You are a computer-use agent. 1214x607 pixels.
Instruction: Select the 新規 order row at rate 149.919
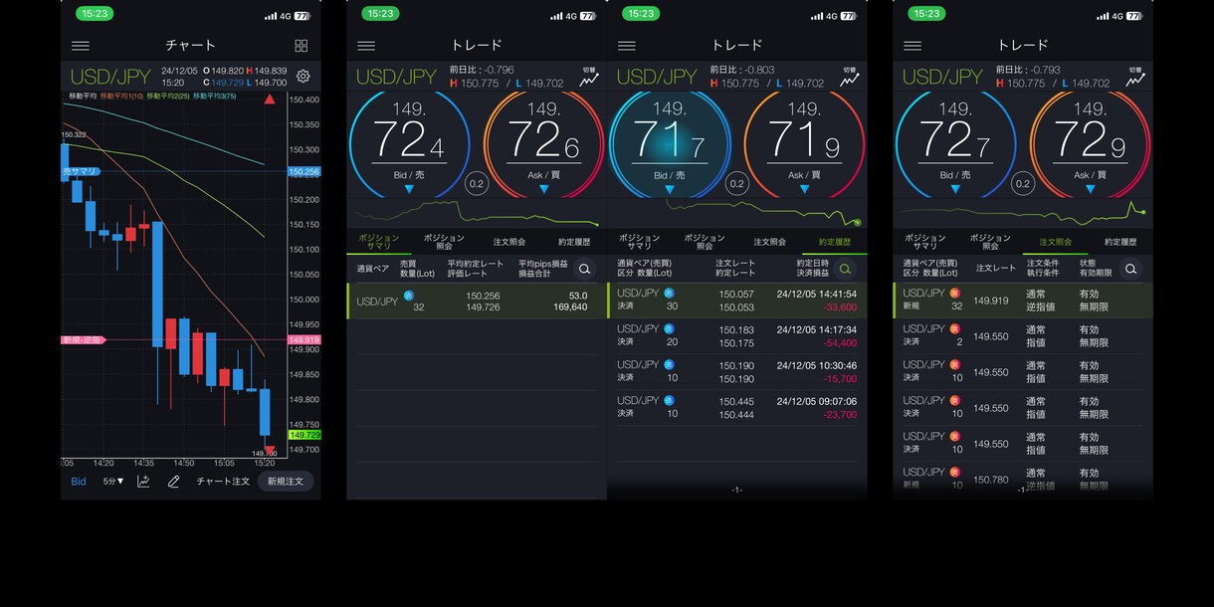[1023, 301]
